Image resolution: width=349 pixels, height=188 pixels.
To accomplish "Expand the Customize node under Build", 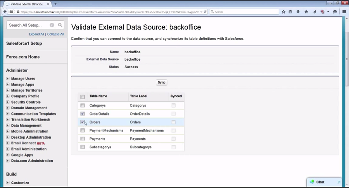I will pos(8,183).
